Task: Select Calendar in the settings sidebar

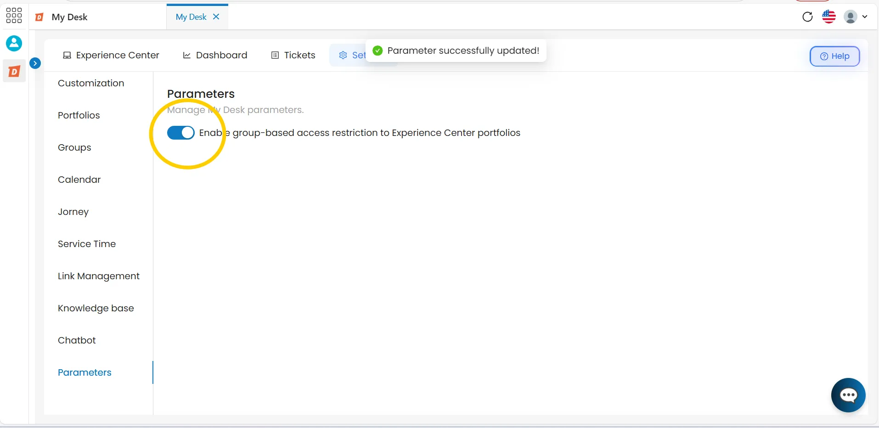Action: point(79,180)
